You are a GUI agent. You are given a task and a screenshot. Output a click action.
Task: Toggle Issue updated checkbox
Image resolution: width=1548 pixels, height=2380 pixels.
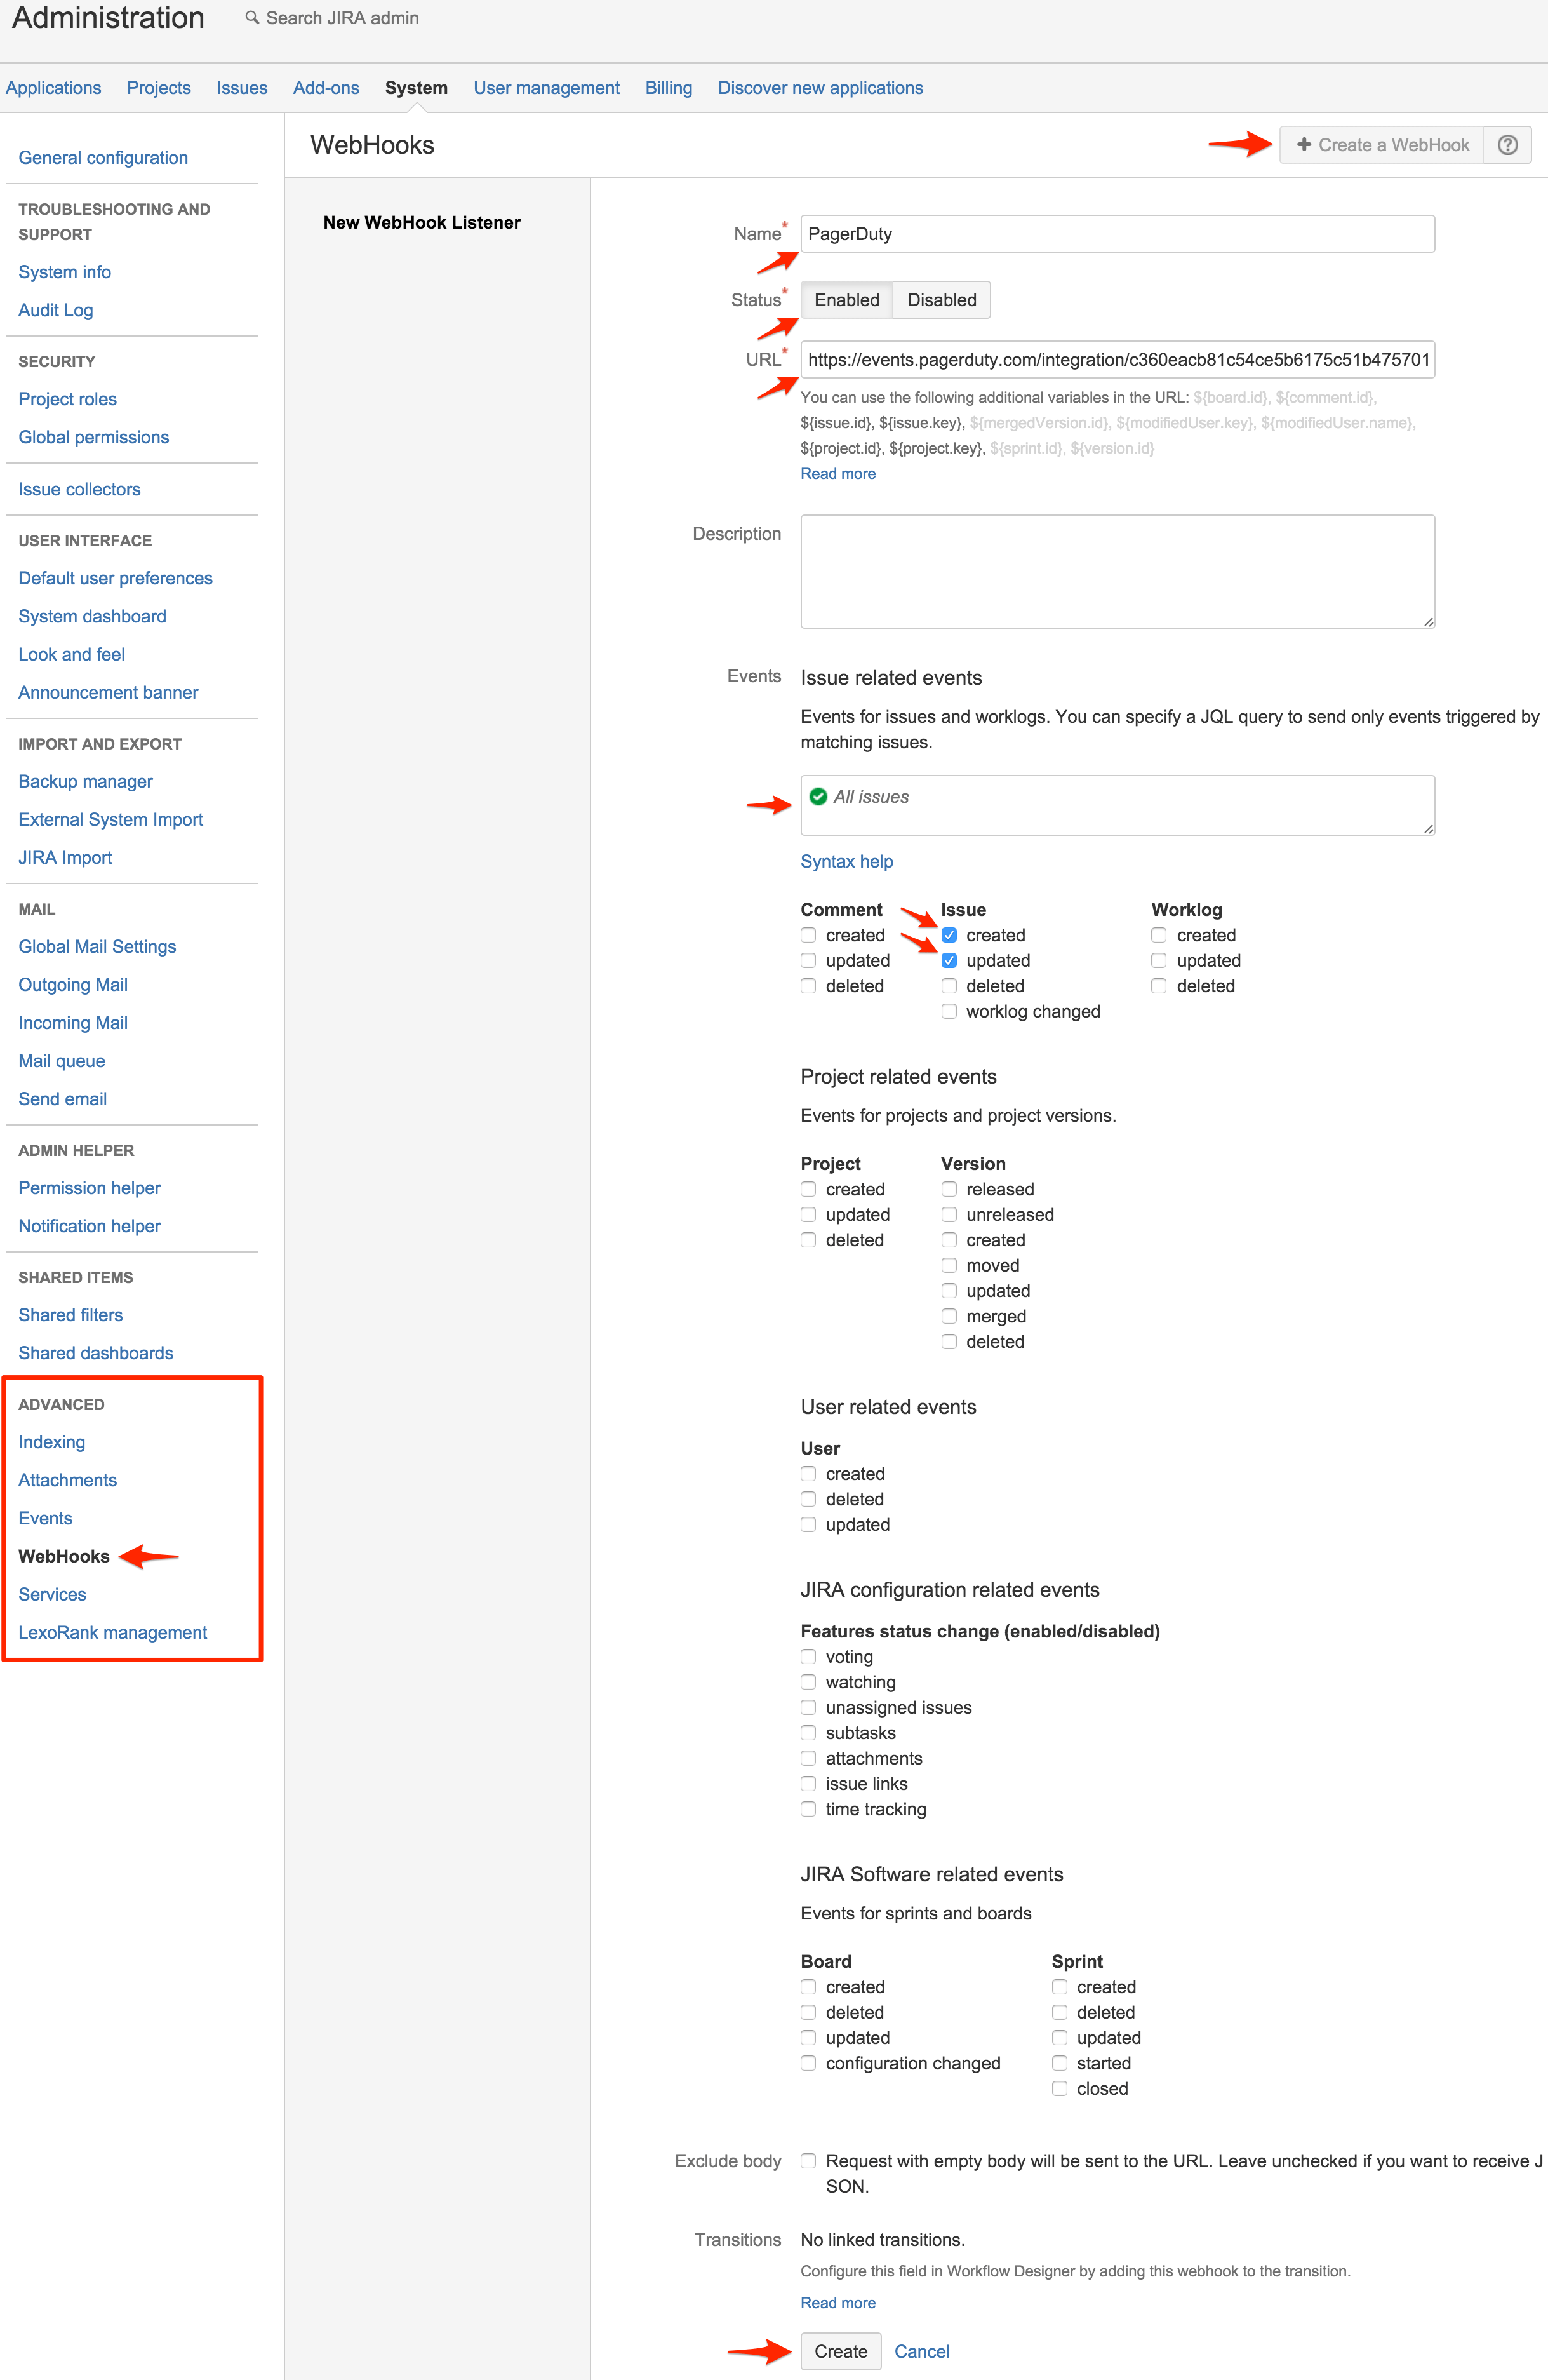[949, 961]
